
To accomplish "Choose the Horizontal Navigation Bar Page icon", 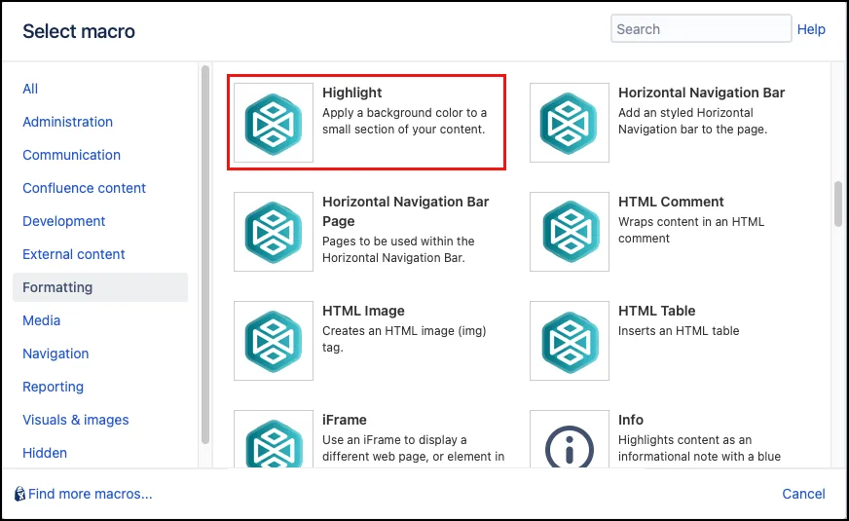I will [274, 232].
